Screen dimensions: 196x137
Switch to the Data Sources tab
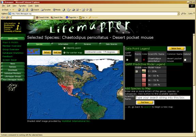[111, 44]
